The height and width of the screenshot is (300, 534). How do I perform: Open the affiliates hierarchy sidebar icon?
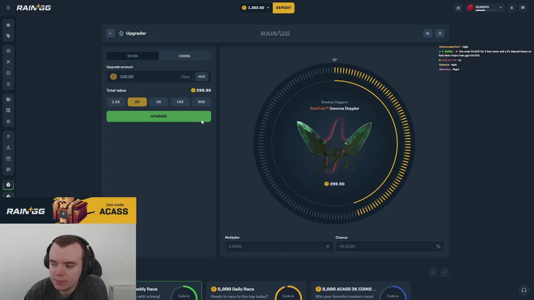(8, 147)
